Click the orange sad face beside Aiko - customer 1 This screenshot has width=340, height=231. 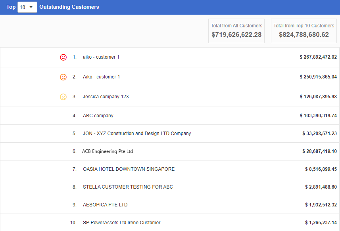[x=63, y=77]
